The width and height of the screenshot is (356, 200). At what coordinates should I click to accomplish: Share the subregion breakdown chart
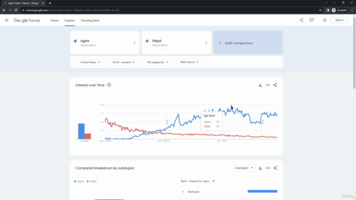click(x=275, y=168)
